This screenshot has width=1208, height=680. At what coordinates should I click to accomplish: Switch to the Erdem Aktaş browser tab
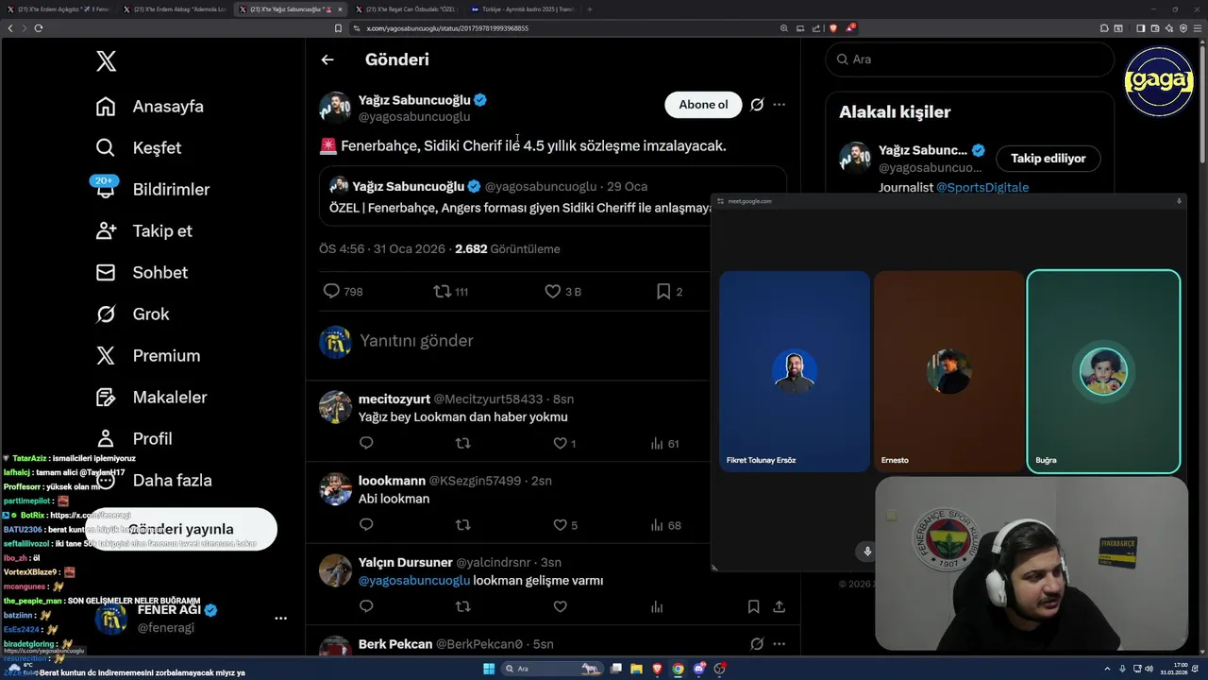[x=177, y=8]
